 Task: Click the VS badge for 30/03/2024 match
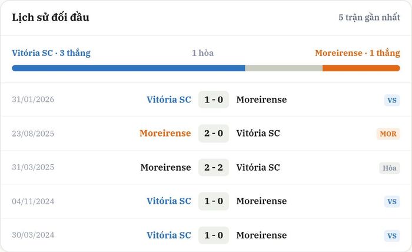pos(392,236)
